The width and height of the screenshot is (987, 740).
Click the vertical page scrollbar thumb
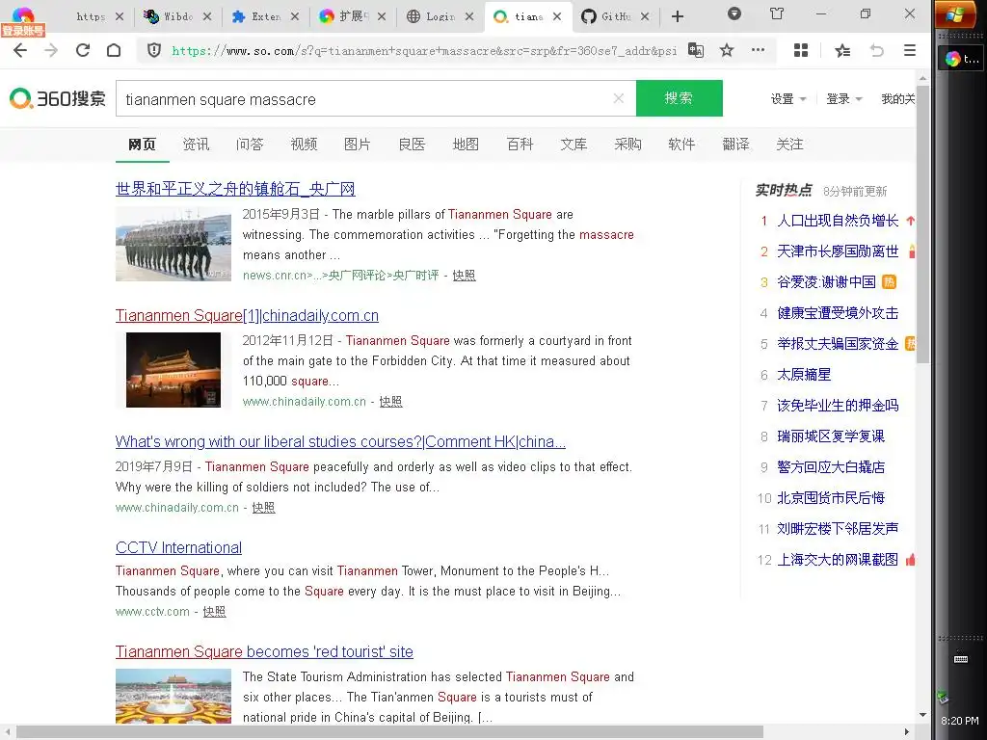(x=922, y=224)
